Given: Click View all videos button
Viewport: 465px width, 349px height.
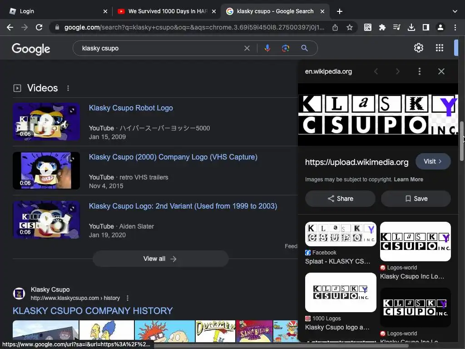Looking at the screenshot, I should pos(160,259).
